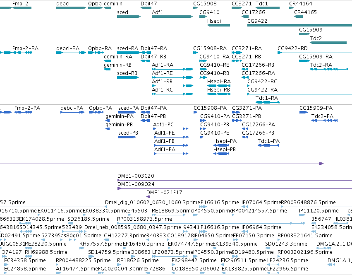The image size is (352, 275).
Task: Click the CR44164 gene label
Action: coord(300,4)
